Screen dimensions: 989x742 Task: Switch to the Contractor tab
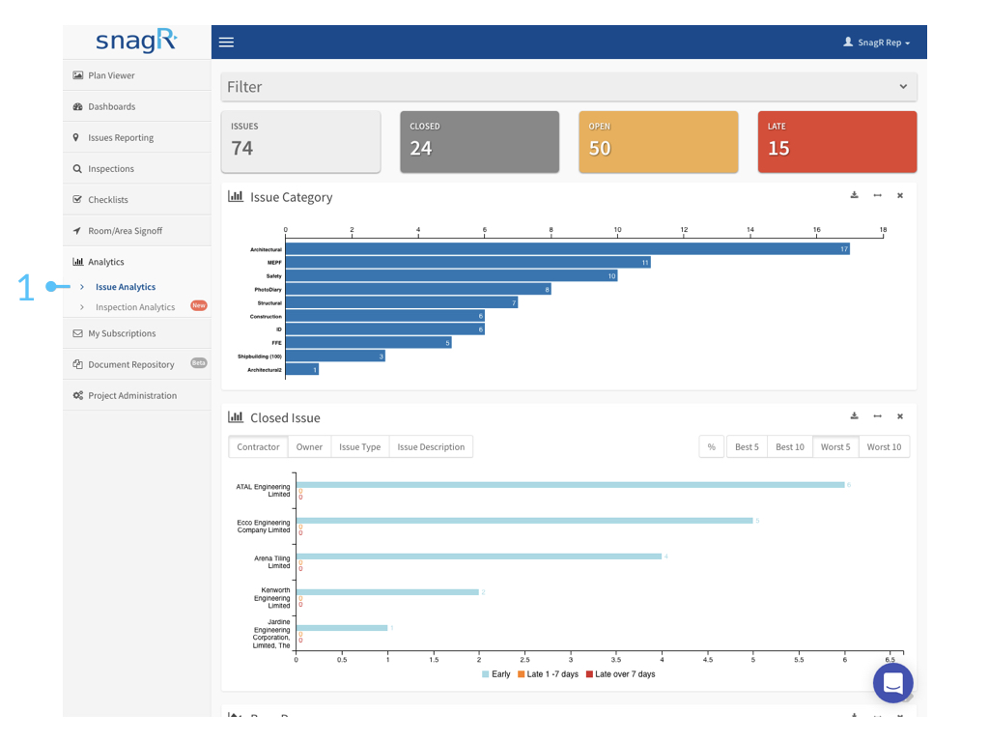(258, 446)
